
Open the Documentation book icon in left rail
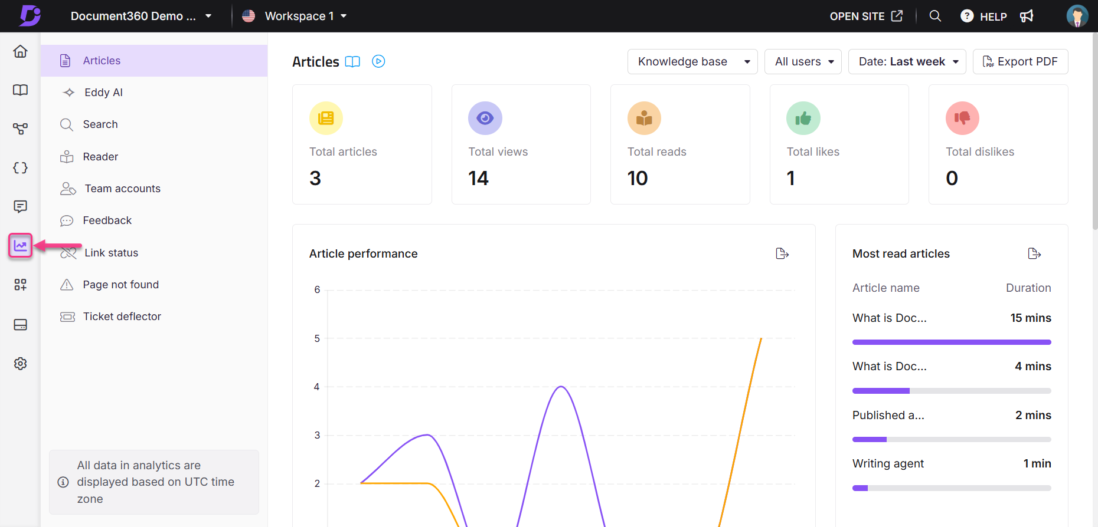(21, 90)
